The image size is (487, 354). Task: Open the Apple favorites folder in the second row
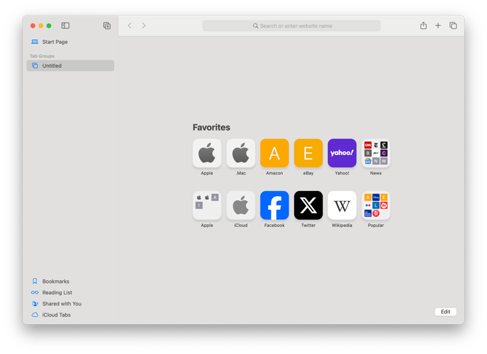pos(207,205)
